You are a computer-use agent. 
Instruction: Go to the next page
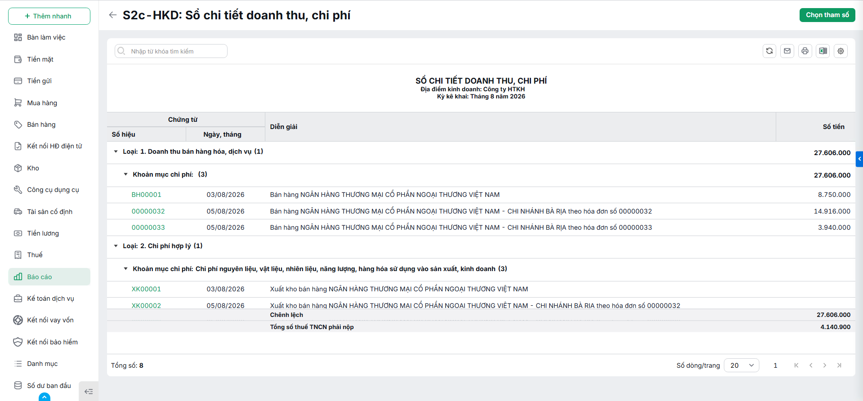(825, 365)
